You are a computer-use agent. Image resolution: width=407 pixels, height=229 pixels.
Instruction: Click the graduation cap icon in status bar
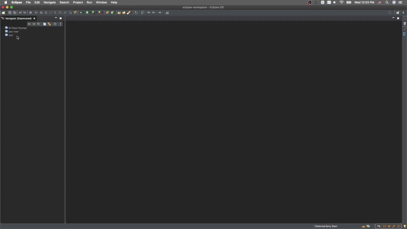click(x=389, y=226)
